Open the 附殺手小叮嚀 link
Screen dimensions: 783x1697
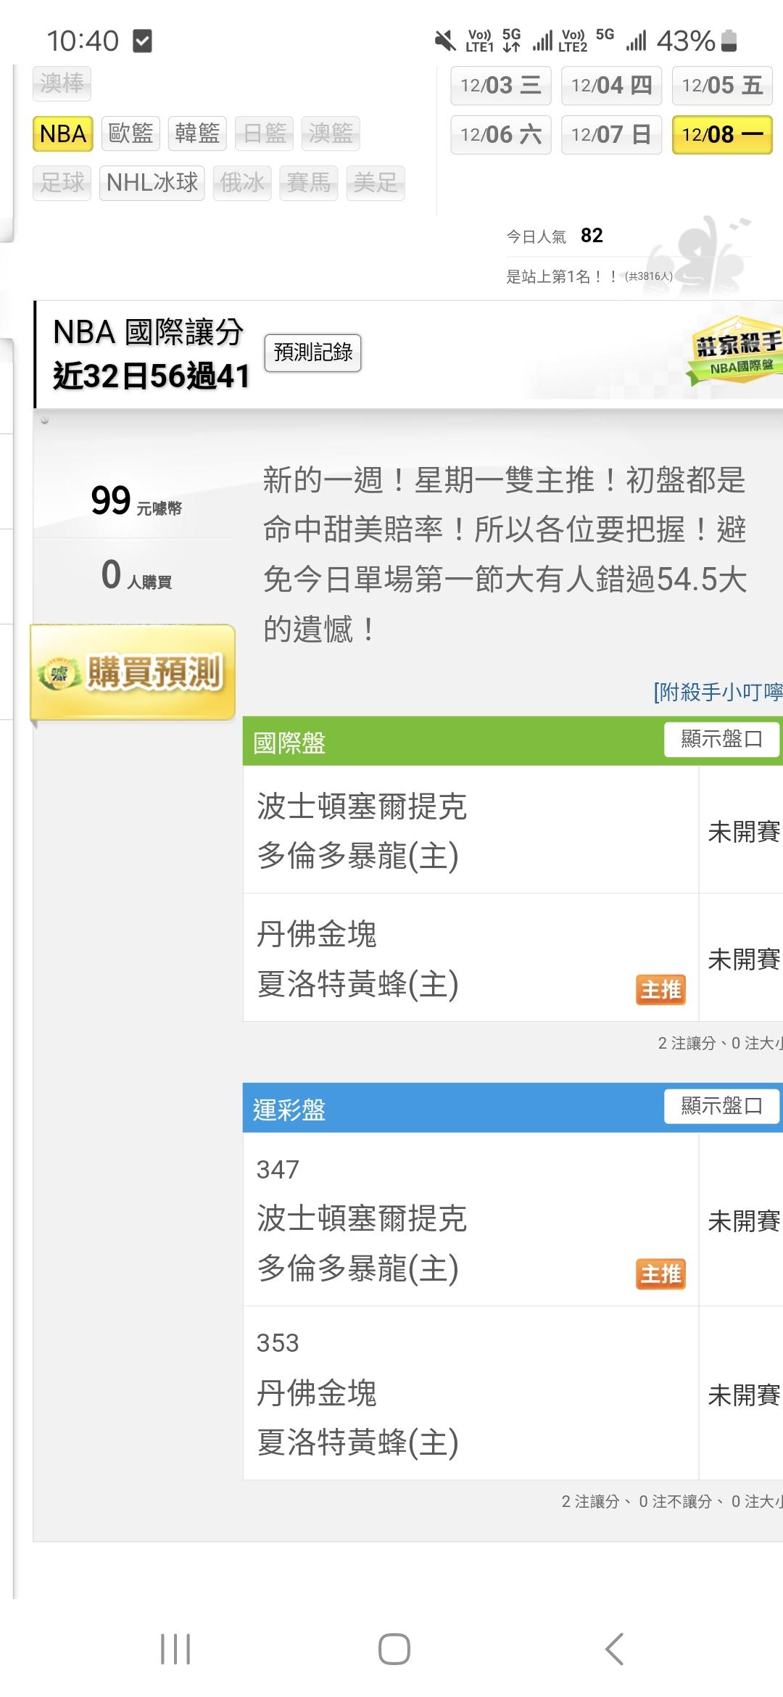coord(717,692)
